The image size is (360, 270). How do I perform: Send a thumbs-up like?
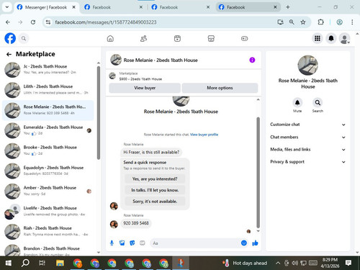pos(255,243)
